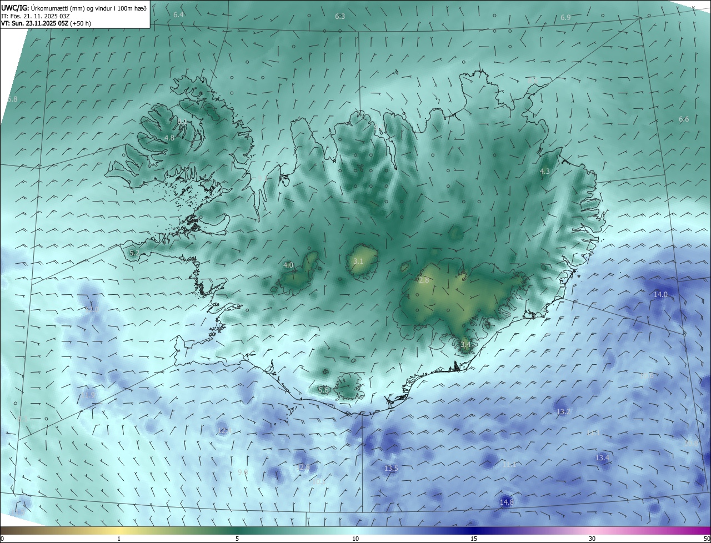Screen dimensions: 711x543
Task: Click the colorbar tick label 50
Action: (707, 539)
